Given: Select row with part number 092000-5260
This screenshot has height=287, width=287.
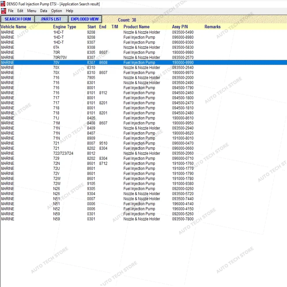Looking at the screenshot, I should (x=143, y=214).
